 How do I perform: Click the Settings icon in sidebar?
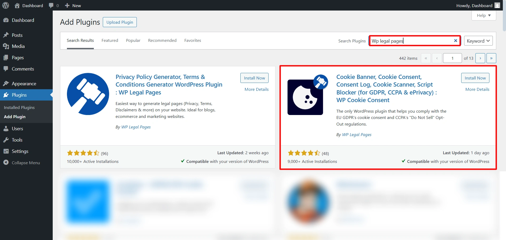6,151
